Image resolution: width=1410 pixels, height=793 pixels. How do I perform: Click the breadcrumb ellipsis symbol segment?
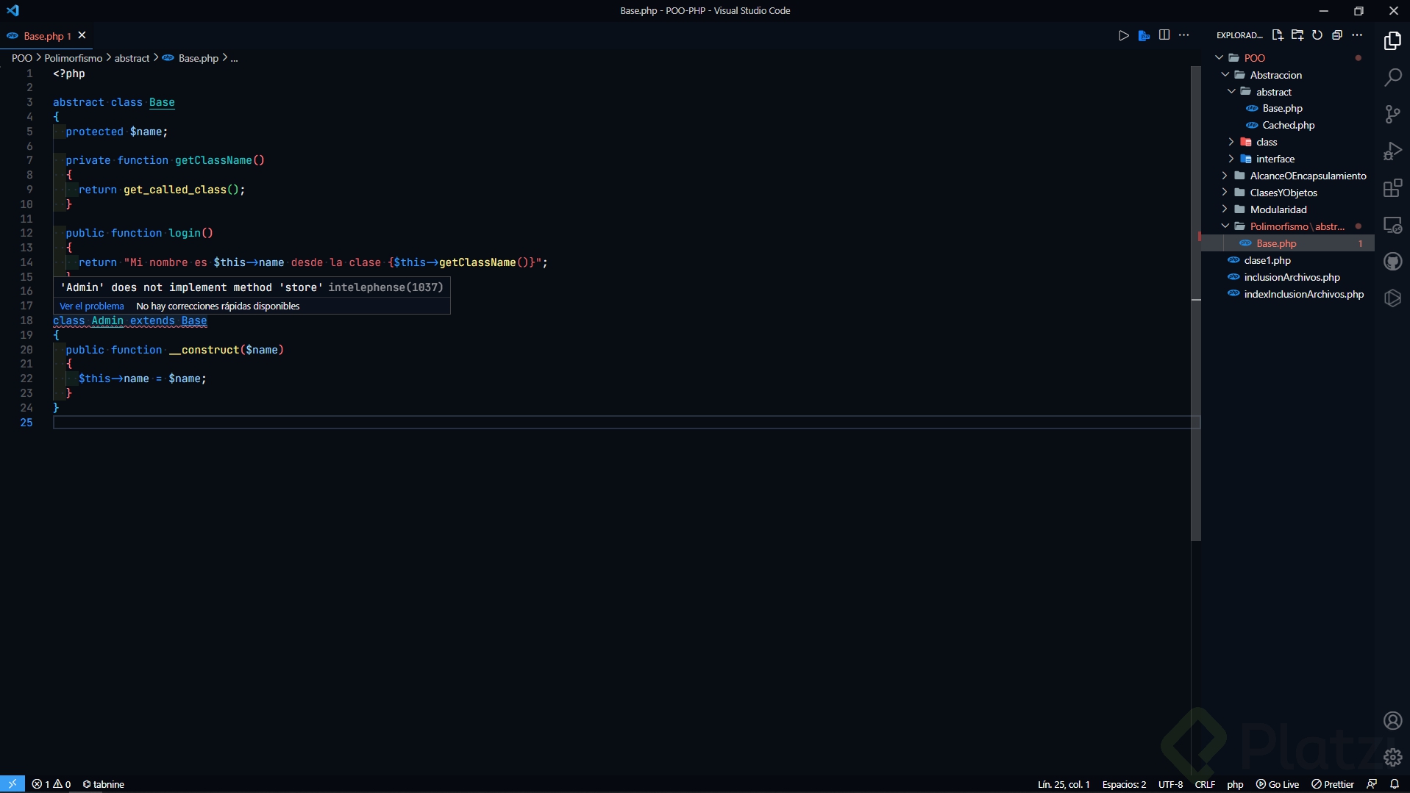click(x=234, y=58)
